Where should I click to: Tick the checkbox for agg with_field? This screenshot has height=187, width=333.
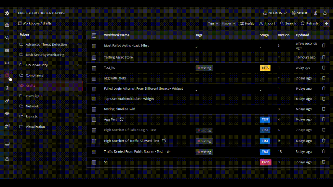[x=94, y=79]
